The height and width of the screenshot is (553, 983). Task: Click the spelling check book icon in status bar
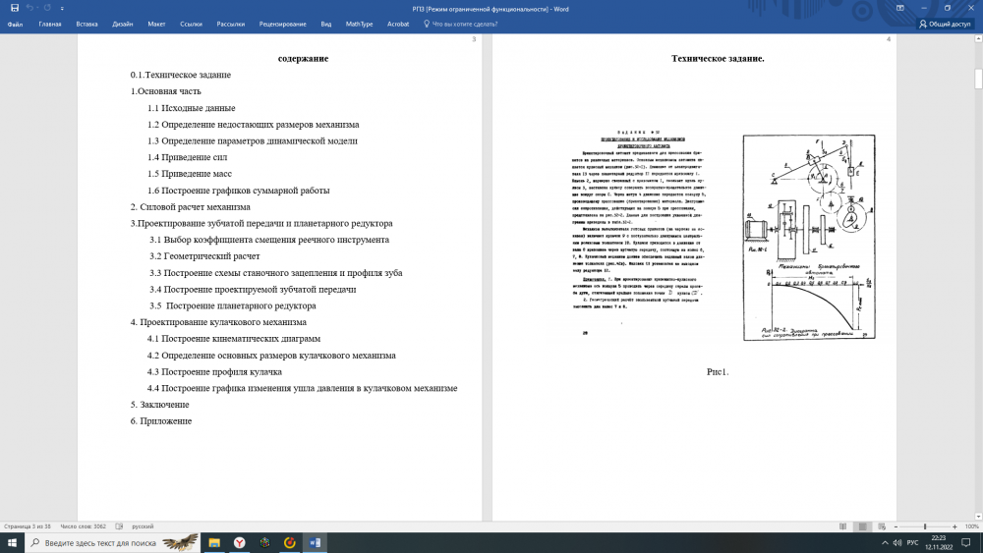coord(119,526)
